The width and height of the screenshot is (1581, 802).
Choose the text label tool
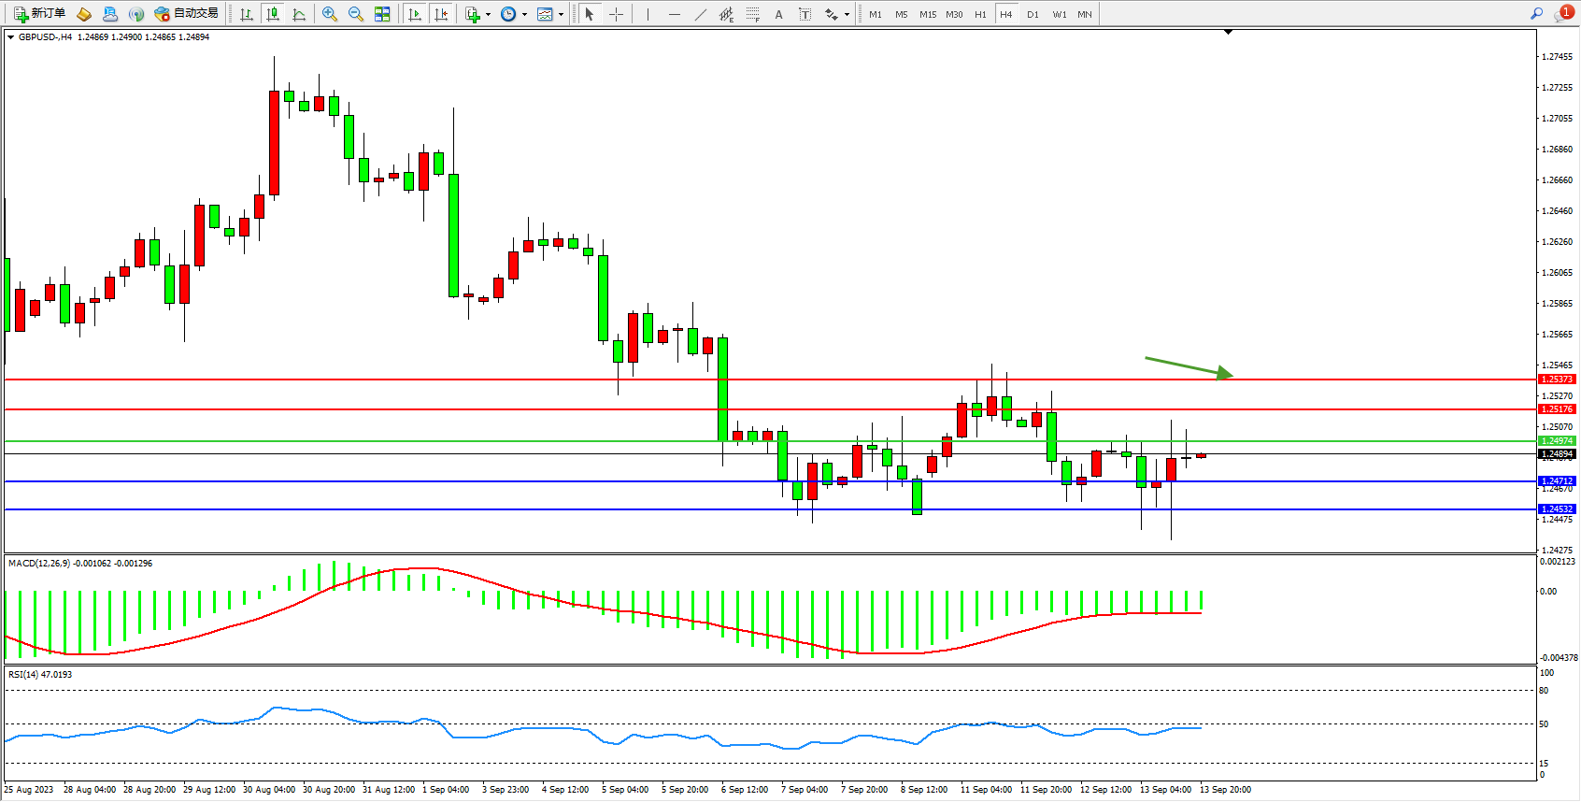pos(779,14)
